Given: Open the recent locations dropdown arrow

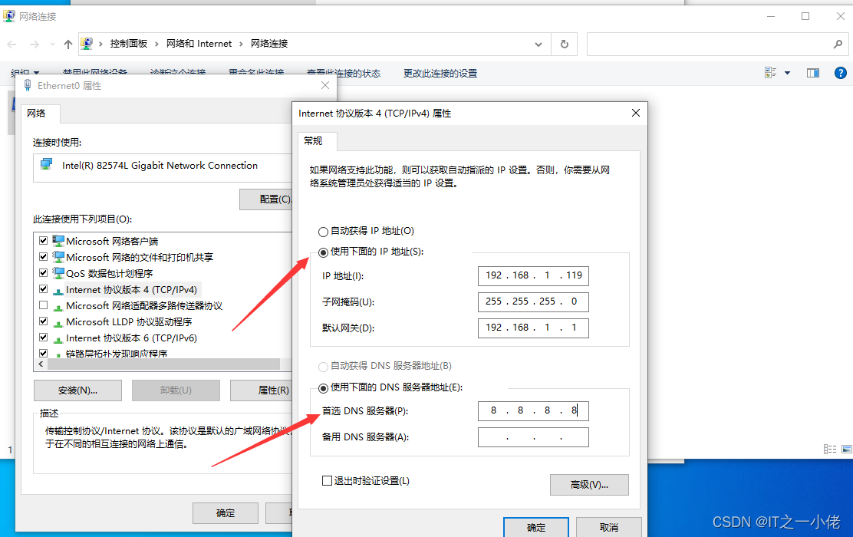Looking at the screenshot, I should 52,44.
